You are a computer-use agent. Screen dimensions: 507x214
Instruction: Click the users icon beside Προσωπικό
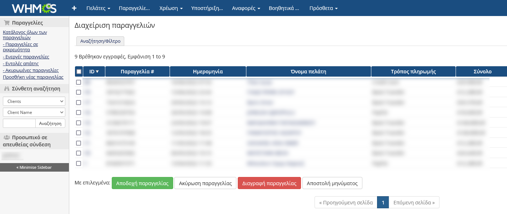(6, 137)
